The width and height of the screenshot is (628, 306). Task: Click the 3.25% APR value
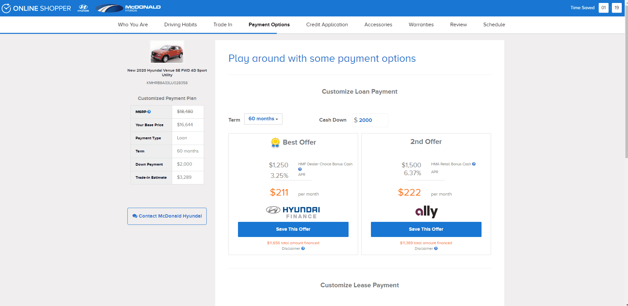[279, 176]
